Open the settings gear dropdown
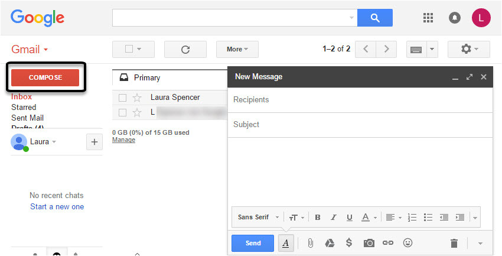The image size is (502, 256). click(x=469, y=49)
